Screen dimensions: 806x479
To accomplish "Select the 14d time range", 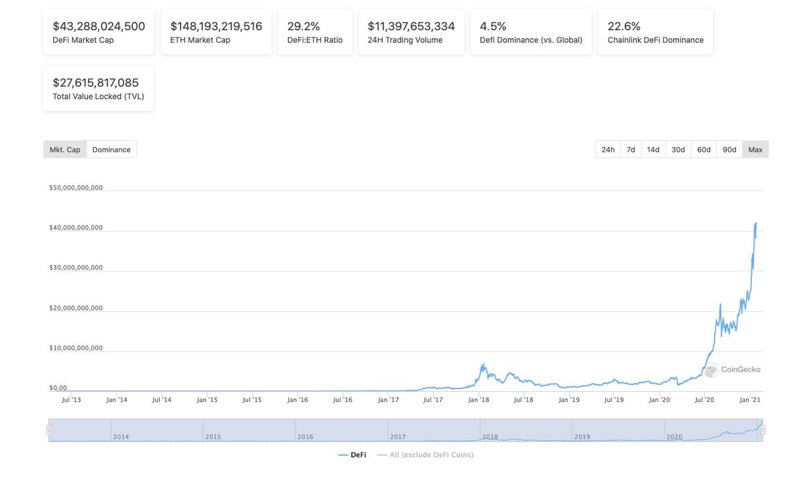I will click(x=652, y=149).
